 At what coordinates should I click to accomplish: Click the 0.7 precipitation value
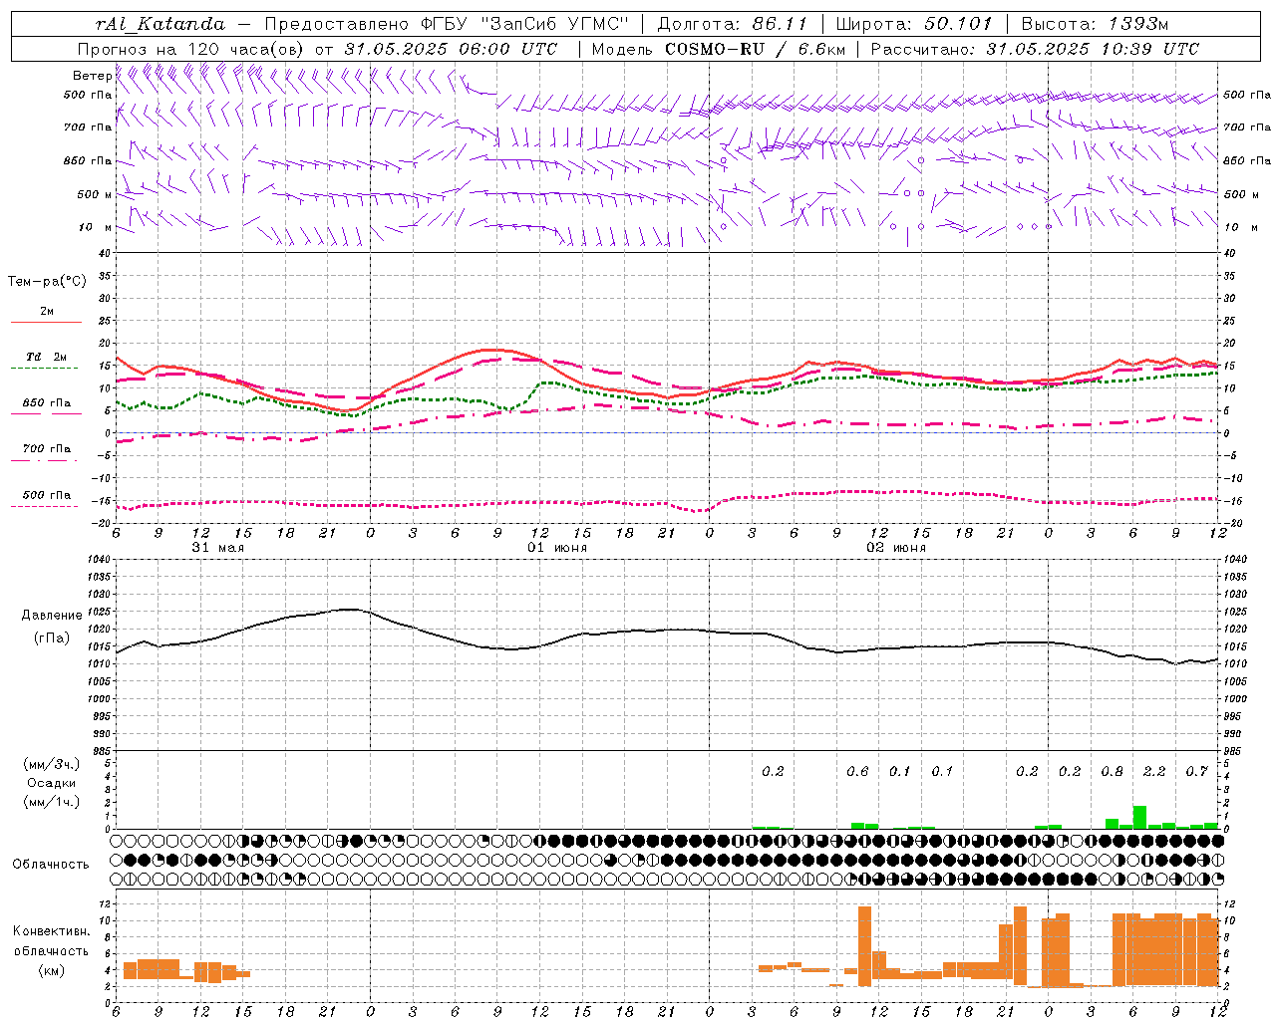click(x=1197, y=772)
